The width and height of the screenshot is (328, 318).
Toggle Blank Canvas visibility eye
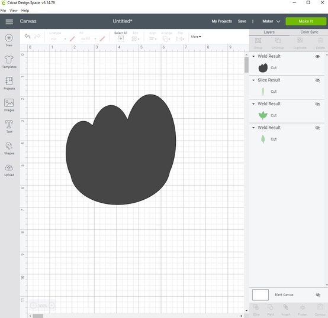[x=318, y=295]
